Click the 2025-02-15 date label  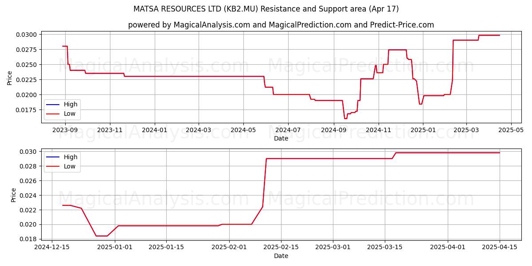click(281, 247)
